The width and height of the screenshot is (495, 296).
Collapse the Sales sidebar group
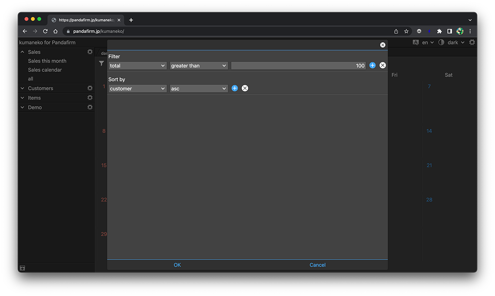coord(23,52)
